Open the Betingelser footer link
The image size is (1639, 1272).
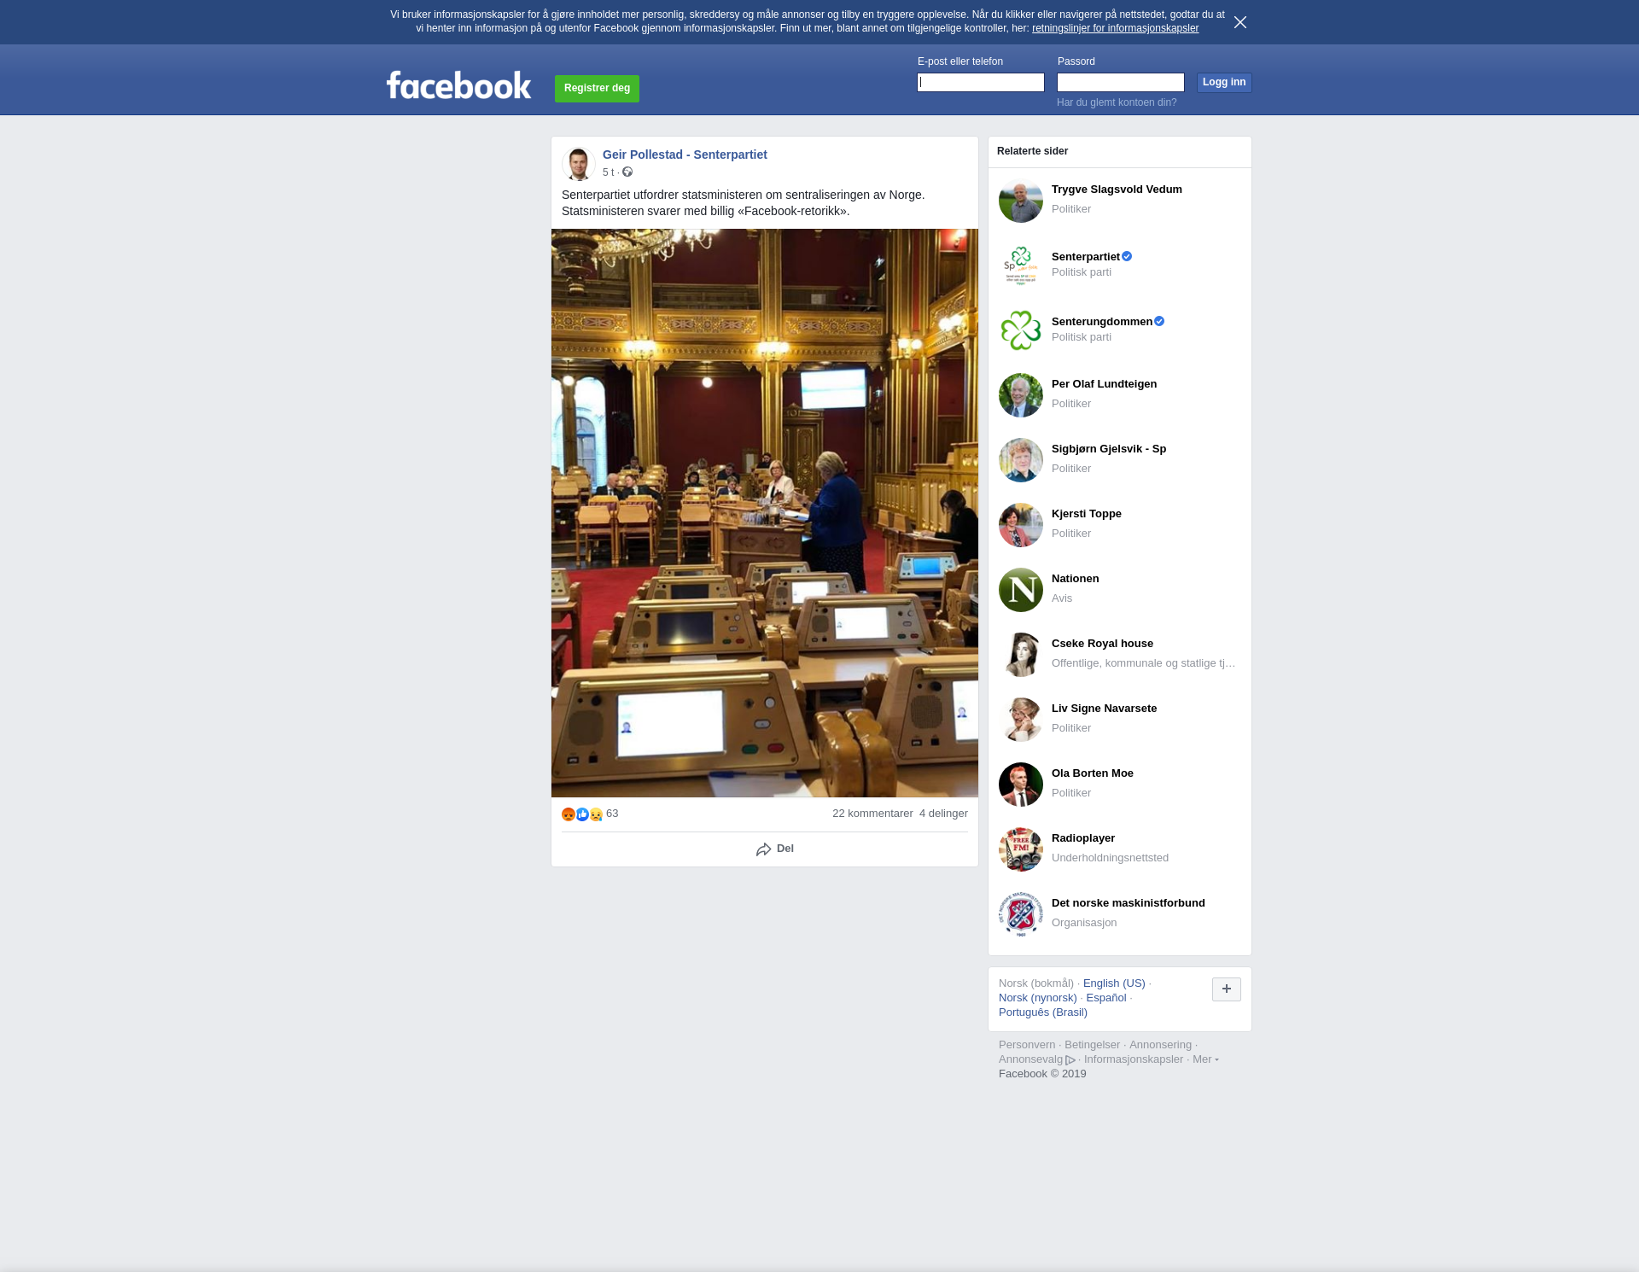tap(1092, 1045)
